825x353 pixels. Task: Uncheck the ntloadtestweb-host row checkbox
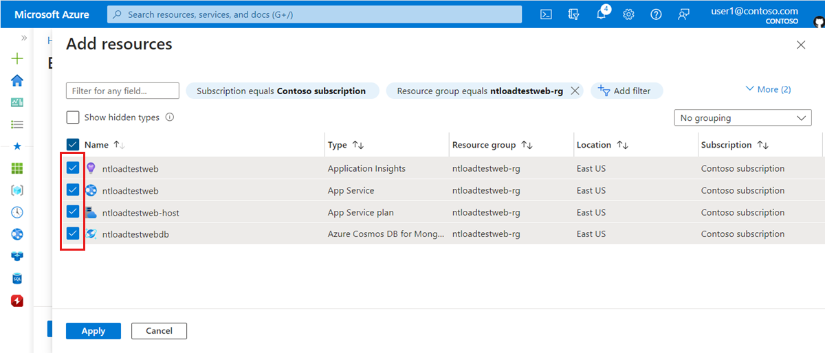(73, 212)
